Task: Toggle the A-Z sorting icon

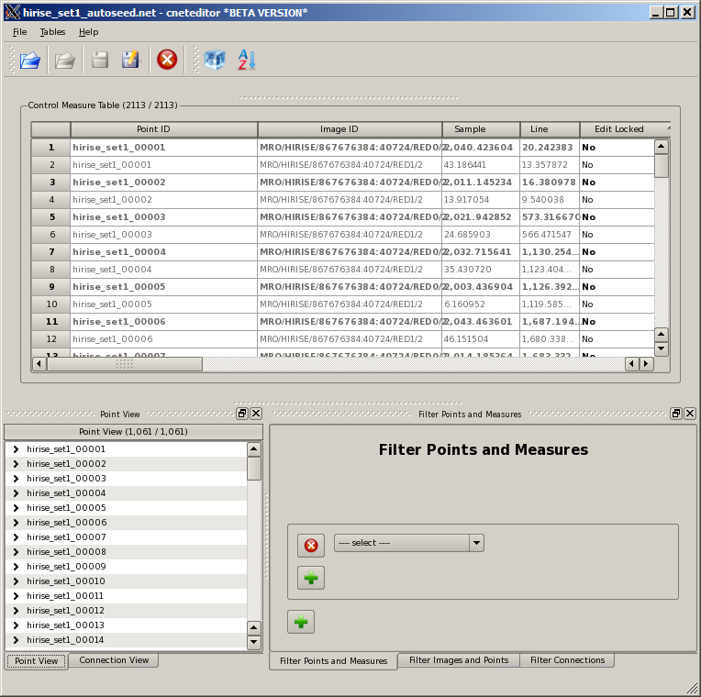Action: [x=247, y=60]
